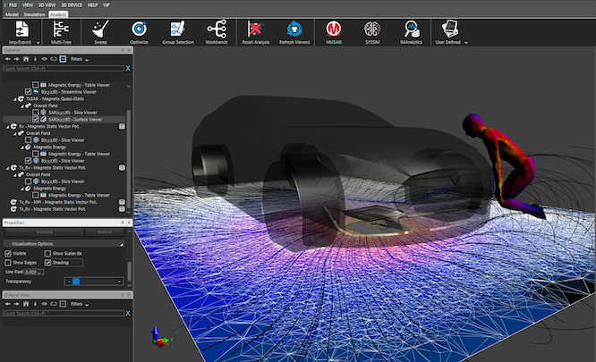
Task: Uncheck SAR Surface Viewer checkbox
Action: point(36,119)
